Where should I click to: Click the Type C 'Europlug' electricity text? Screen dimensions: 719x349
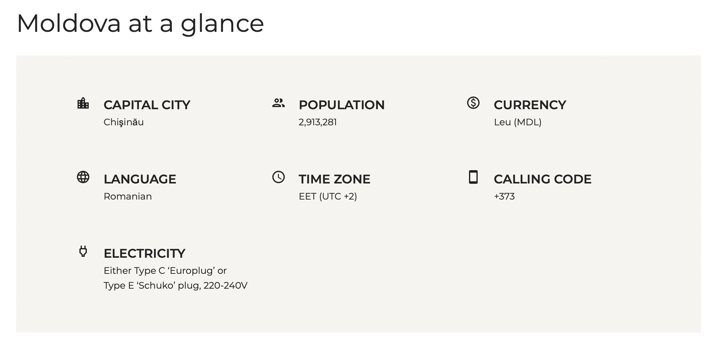(175, 271)
